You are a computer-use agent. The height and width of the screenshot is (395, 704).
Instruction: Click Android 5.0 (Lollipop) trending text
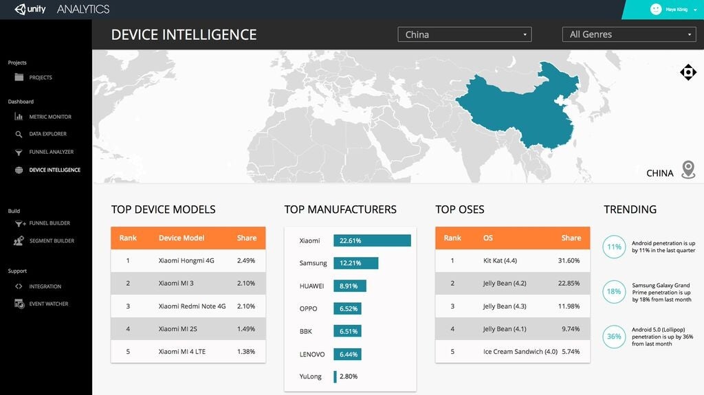(662, 337)
